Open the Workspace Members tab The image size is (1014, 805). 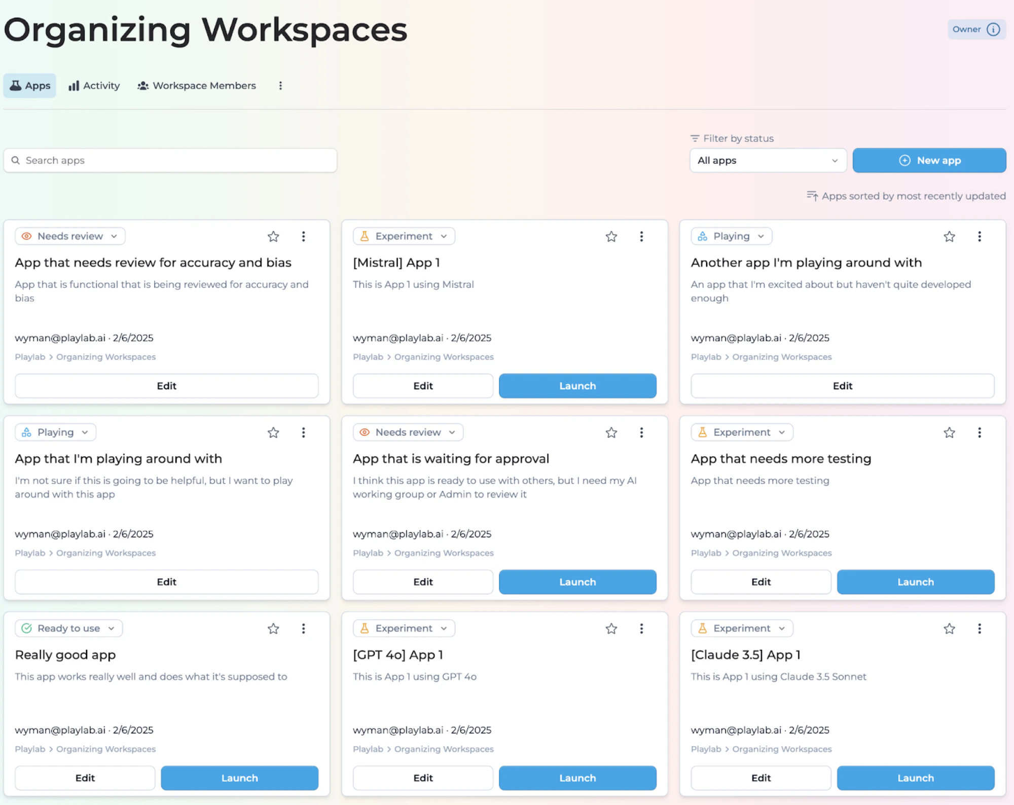tap(197, 86)
